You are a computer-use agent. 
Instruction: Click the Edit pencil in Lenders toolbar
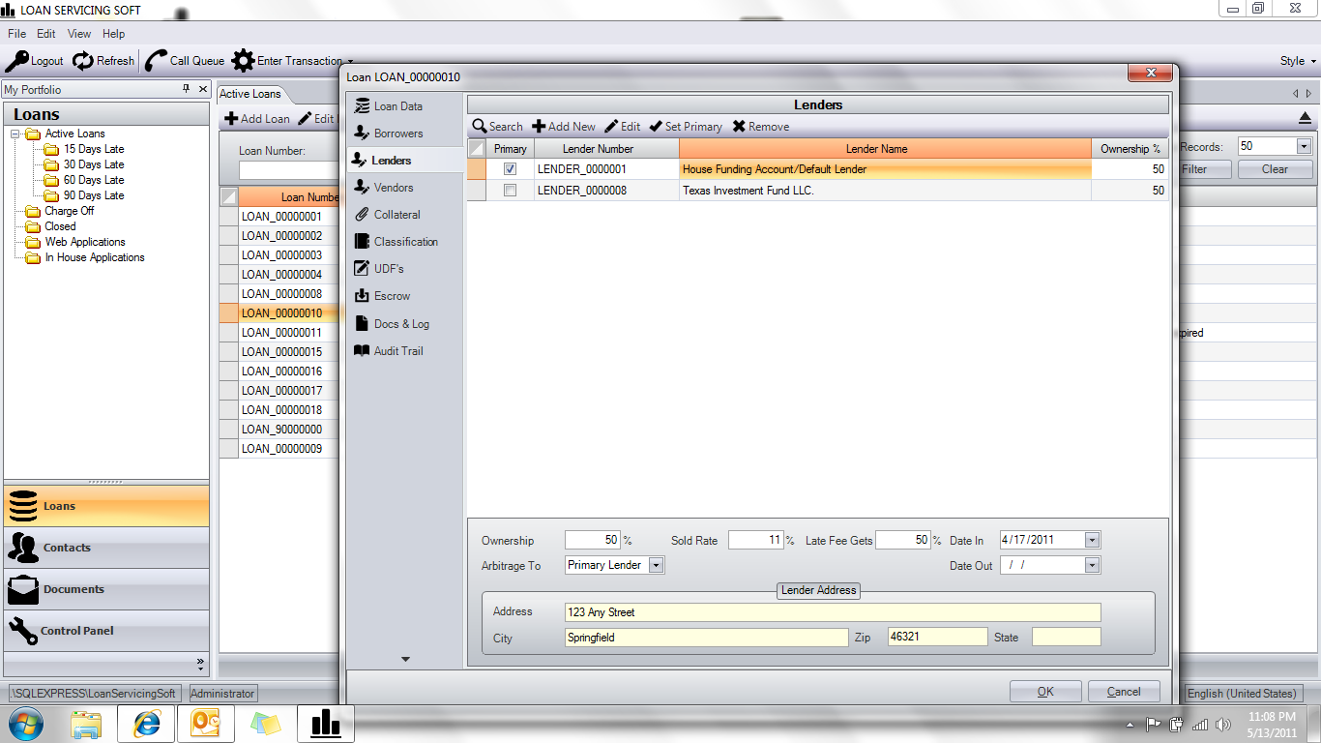pyautogui.click(x=611, y=127)
